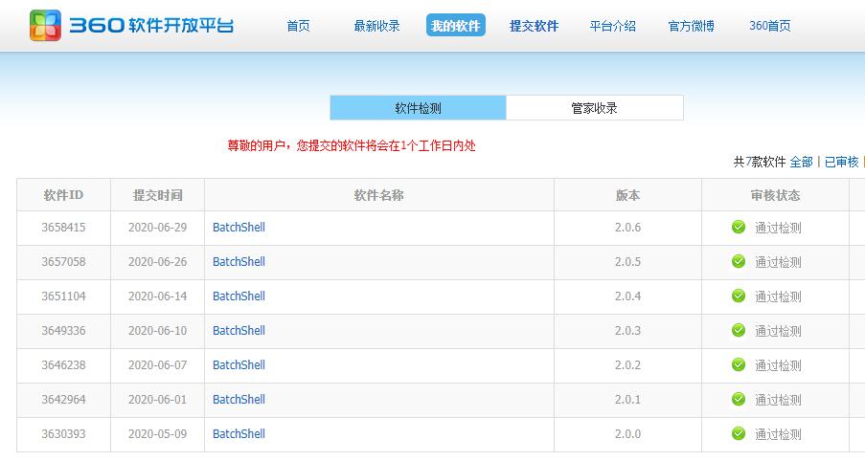The width and height of the screenshot is (865, 461).
Task: Go to 最新收录 in the top navigation
Action: pos(376,26)
